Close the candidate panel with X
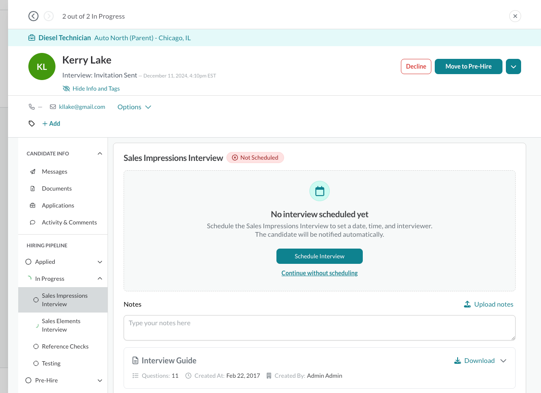541x393 pixels. click(x=515, y=16)
